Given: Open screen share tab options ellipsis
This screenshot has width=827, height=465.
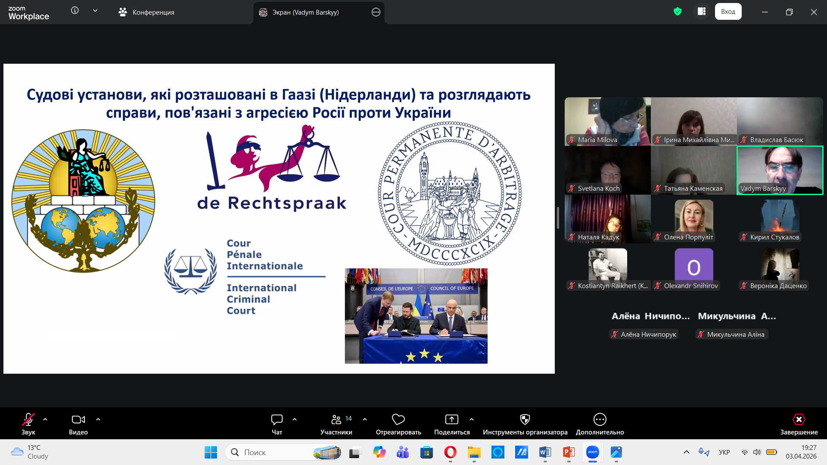Looking at the screenshot, I should [376, 12].
